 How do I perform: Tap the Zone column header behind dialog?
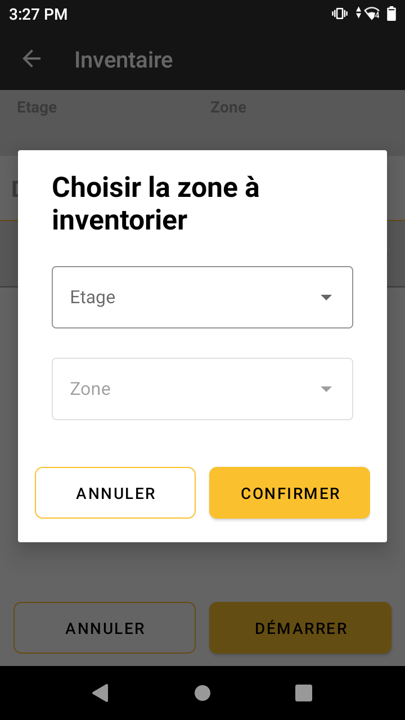click(228, 107)
